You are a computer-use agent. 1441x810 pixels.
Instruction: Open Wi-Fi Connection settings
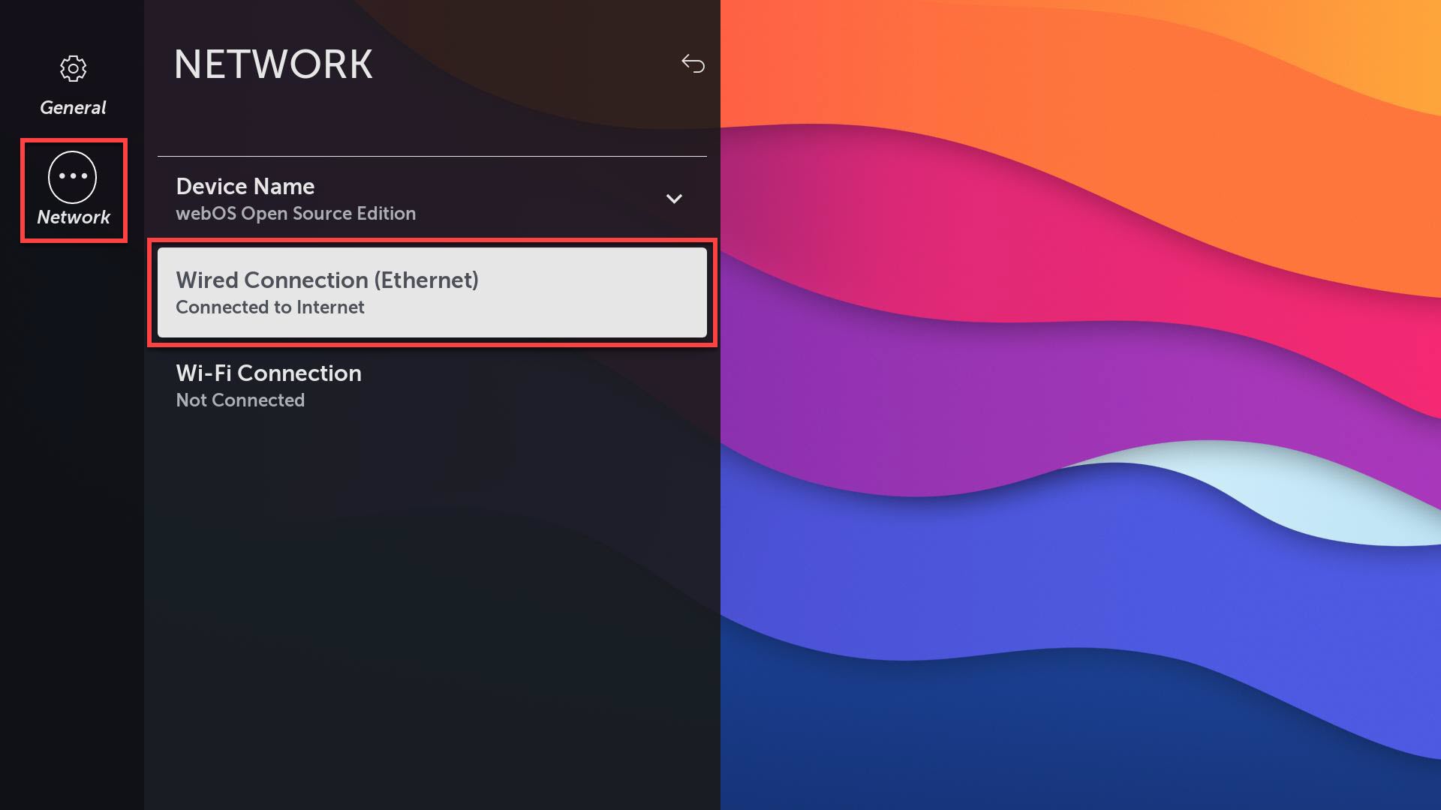click(432, 386)
